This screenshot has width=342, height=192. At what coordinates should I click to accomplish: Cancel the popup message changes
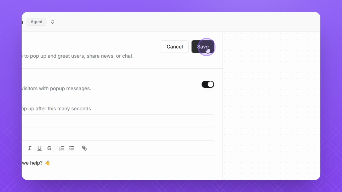click(x=175, y=47)
